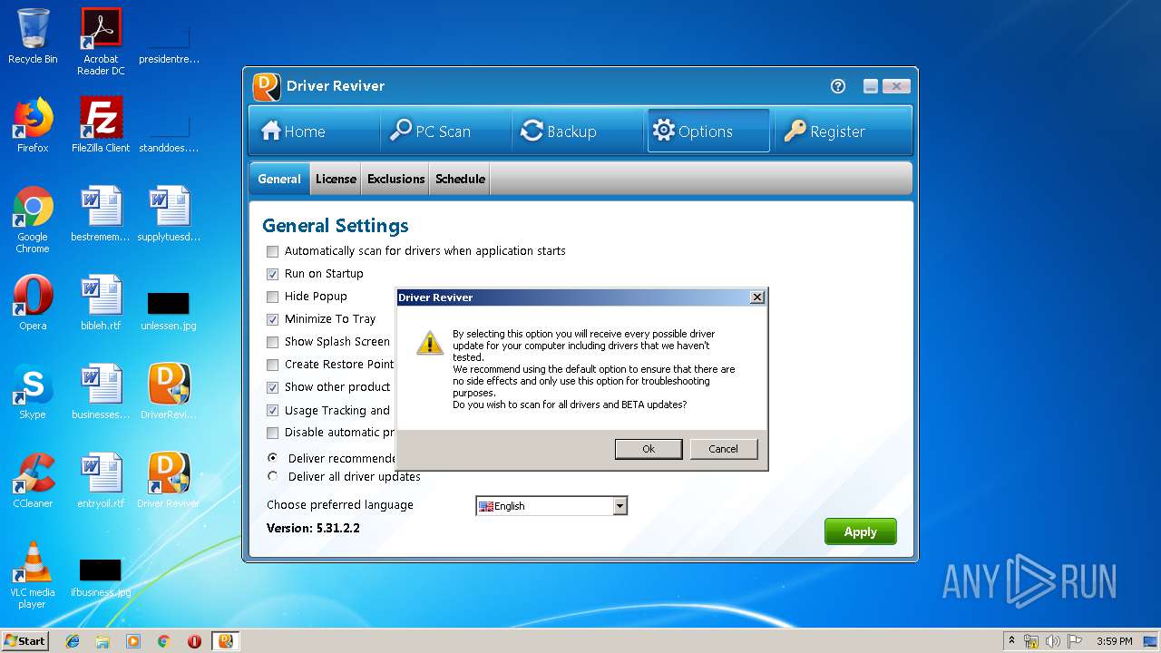Open the Opera desktop shortcut
This screenshot has height=653, width=1161.
coord(33,303)
